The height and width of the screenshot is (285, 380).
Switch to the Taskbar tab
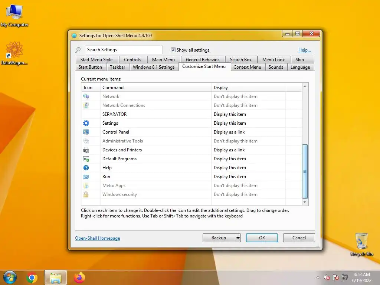click(x=118, y=67)
